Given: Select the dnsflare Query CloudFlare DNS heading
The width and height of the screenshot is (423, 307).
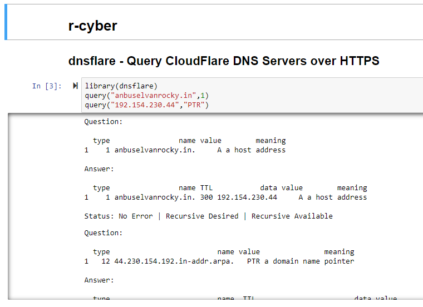Looking at the screenshot, I should pos(224,61).
